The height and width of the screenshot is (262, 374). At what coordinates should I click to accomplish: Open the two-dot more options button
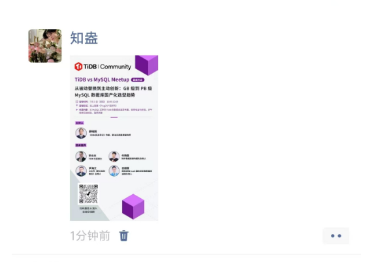[336, 236]
